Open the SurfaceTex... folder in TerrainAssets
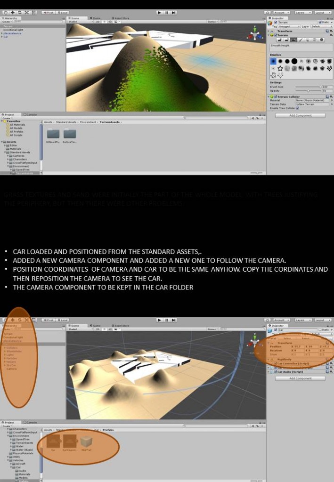This screenshot has width=334, height=482. (x=70, y=134)
